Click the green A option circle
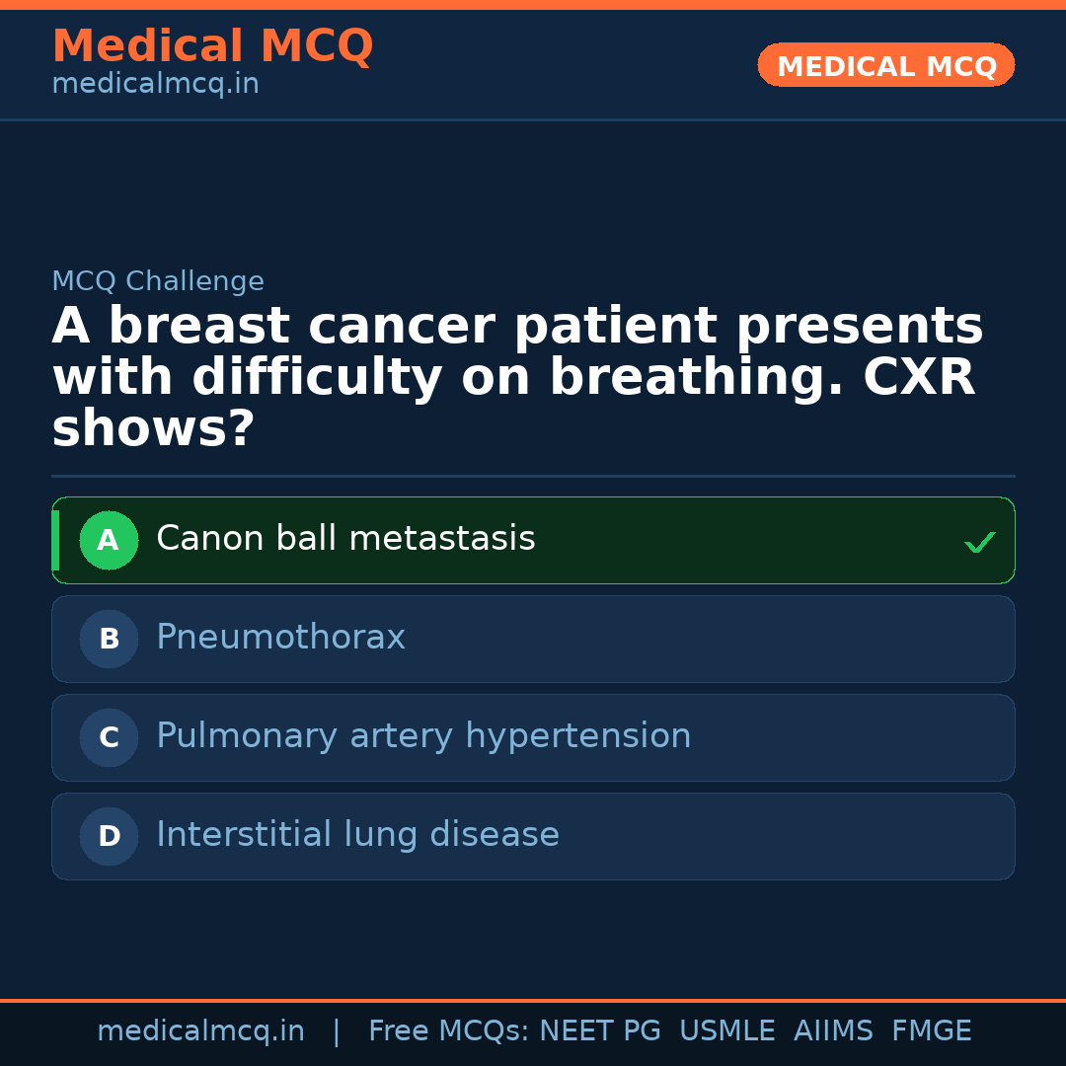 point(109,540)
